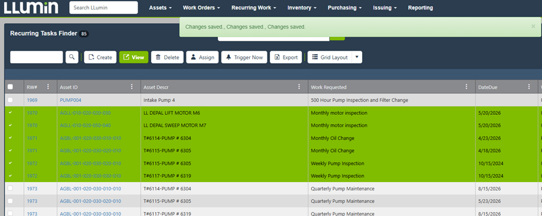Sort by the DateDue column header
This screenshot has width=542, height=216.
[488, 87]
